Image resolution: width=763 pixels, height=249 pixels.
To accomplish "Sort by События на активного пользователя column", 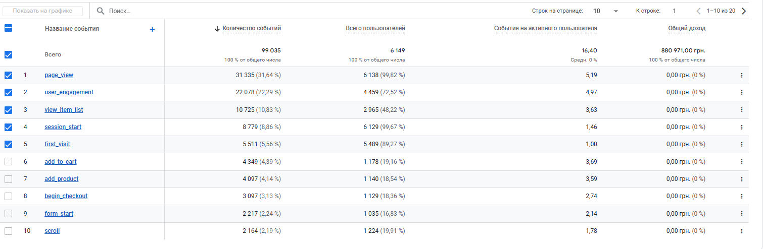I will (x=545, y=29).
